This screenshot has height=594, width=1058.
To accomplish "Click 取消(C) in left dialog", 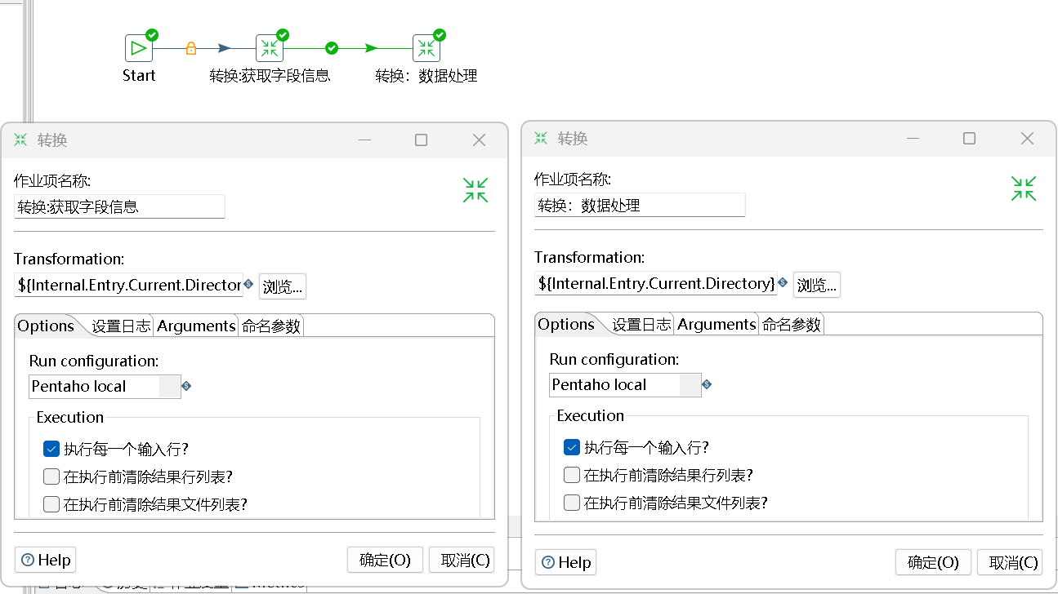I will [x=462, y=560].
